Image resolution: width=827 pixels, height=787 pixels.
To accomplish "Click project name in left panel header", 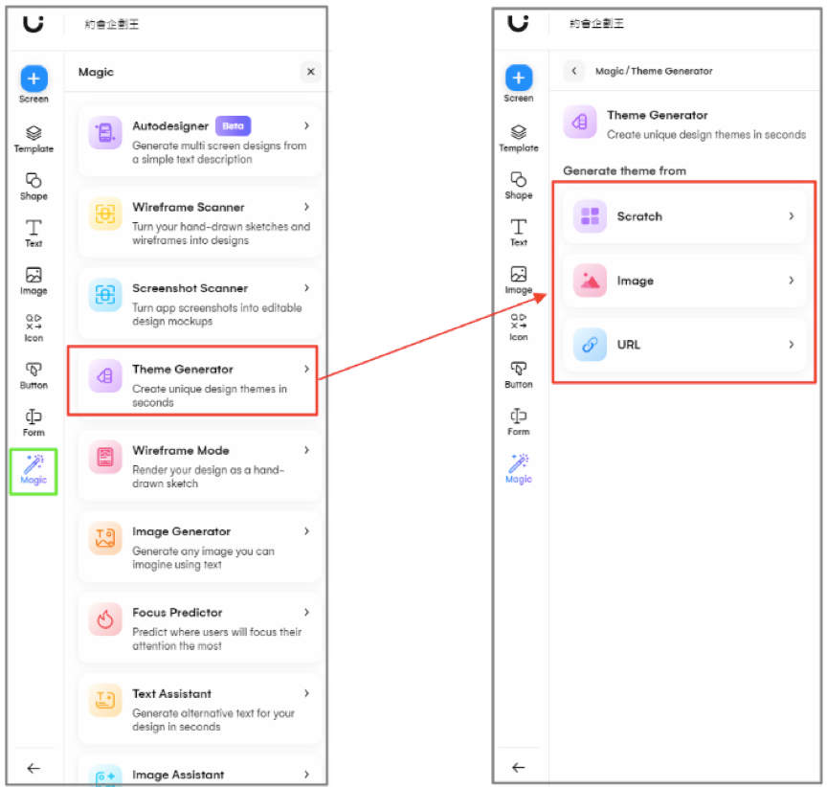I will click(112, 24).
